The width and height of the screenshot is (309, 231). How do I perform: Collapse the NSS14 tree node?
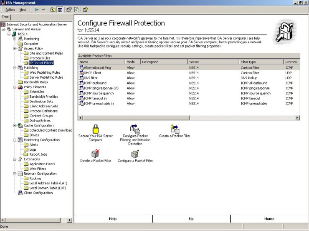coord(9,34)
